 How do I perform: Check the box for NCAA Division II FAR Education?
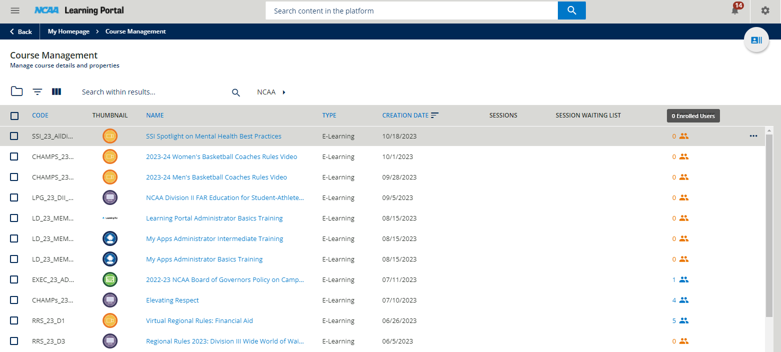pyautogui.click(x=14, y=197)
